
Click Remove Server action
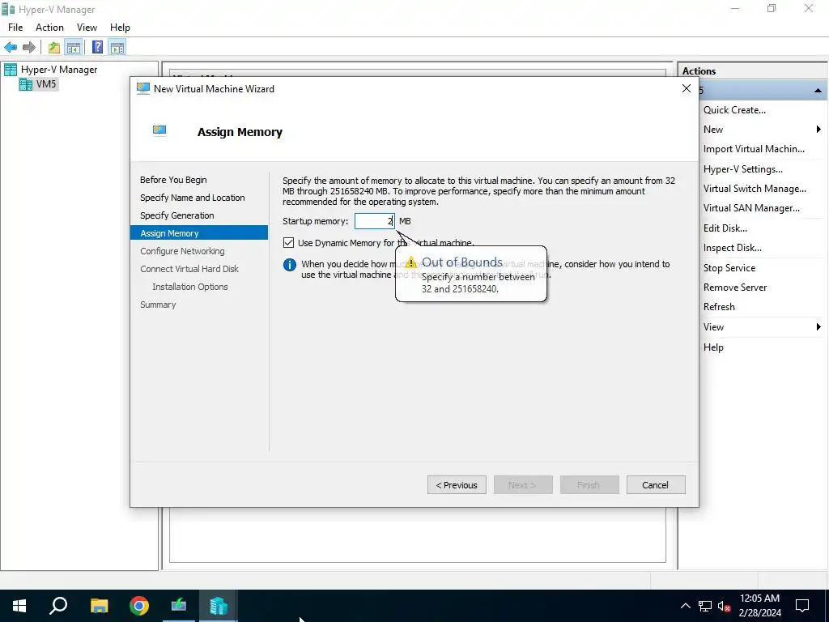pos(735,288)
